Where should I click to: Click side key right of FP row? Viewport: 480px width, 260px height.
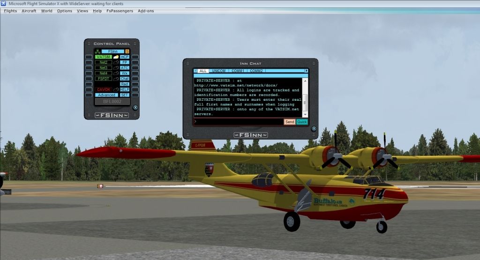tap(135, 62)
